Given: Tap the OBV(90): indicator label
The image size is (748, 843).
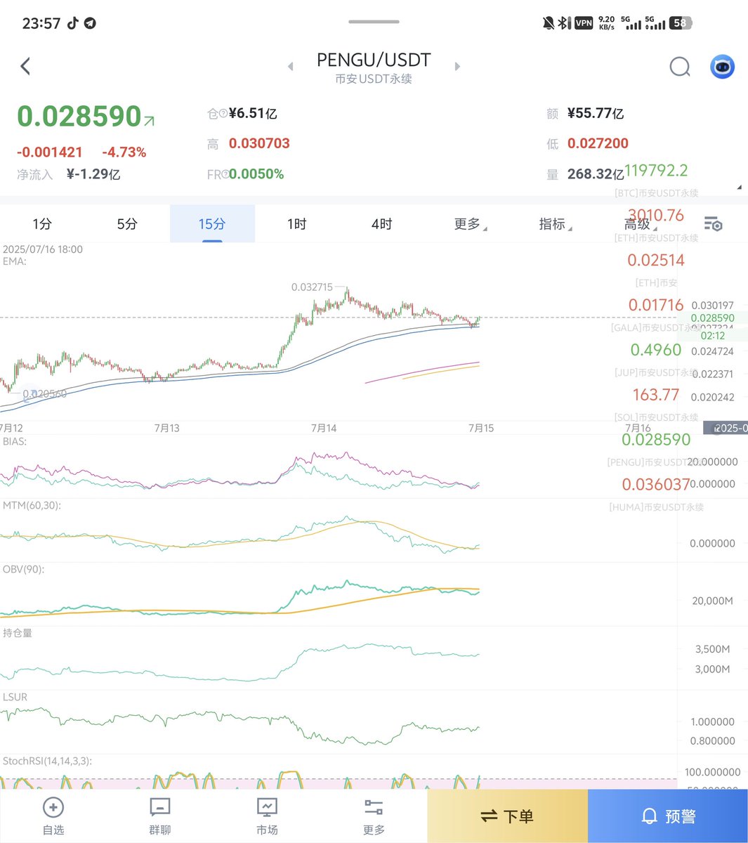Looking at the screenshot, I should [23, 569].
